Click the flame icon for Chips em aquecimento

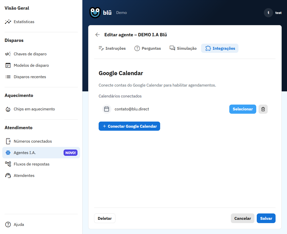[8, 109]
